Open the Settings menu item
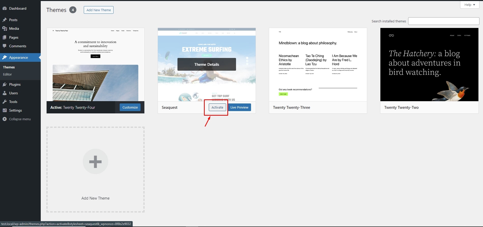The height and width of the screenshot is (227, 483). click(20, 110)
